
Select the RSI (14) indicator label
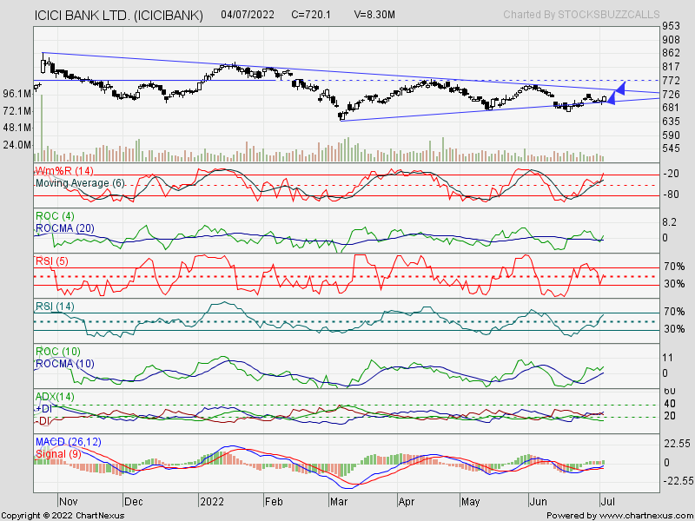pyautogui.click(x=55, y=307)
